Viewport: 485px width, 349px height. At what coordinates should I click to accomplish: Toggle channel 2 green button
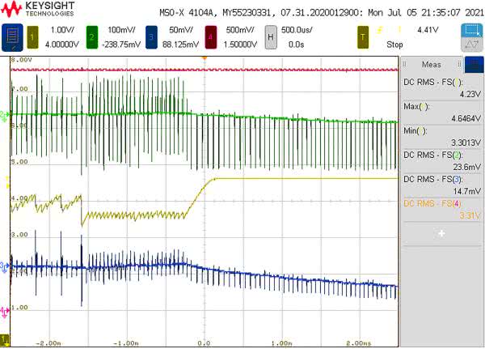[91, 36]
